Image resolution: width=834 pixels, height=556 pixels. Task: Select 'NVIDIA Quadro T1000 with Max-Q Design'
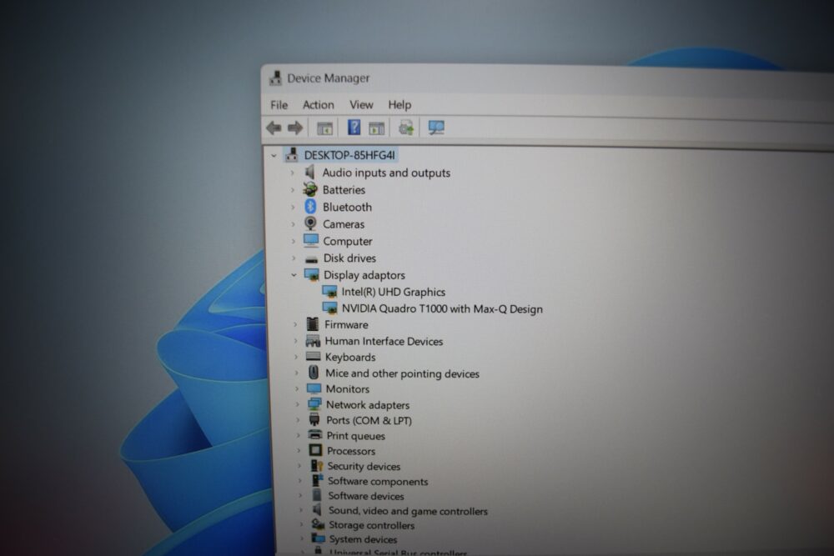[442, 308]
